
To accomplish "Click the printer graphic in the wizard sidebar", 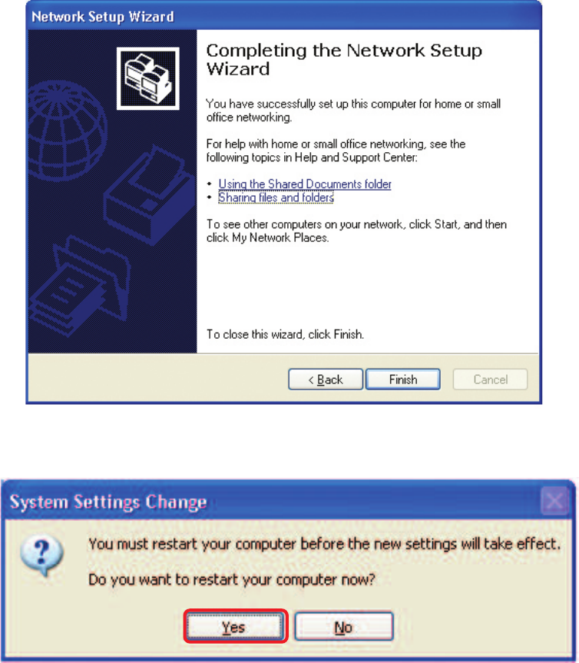I will [150, 195].
